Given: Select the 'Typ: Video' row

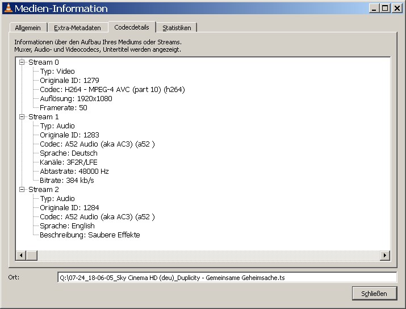Looking at the screenshot, I should 57,72.
